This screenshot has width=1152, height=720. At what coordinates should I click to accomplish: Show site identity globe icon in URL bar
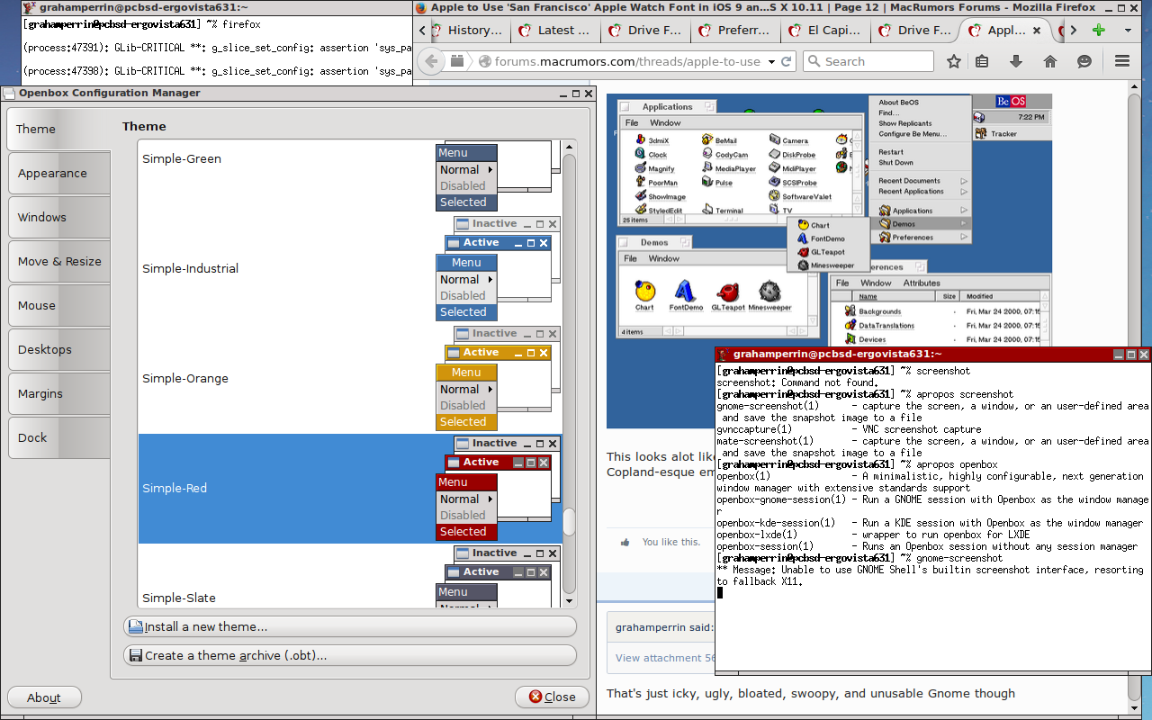[485, 62]
